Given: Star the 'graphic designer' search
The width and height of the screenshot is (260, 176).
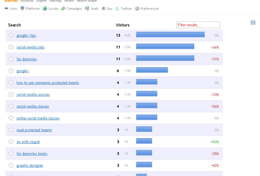Looking at the screenshot, I should click(11, 165).
